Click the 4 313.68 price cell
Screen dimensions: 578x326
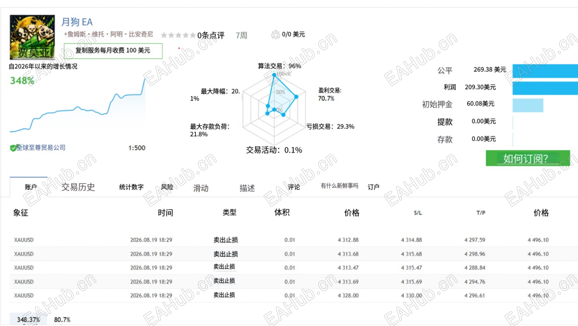click(x=348, y=254)
